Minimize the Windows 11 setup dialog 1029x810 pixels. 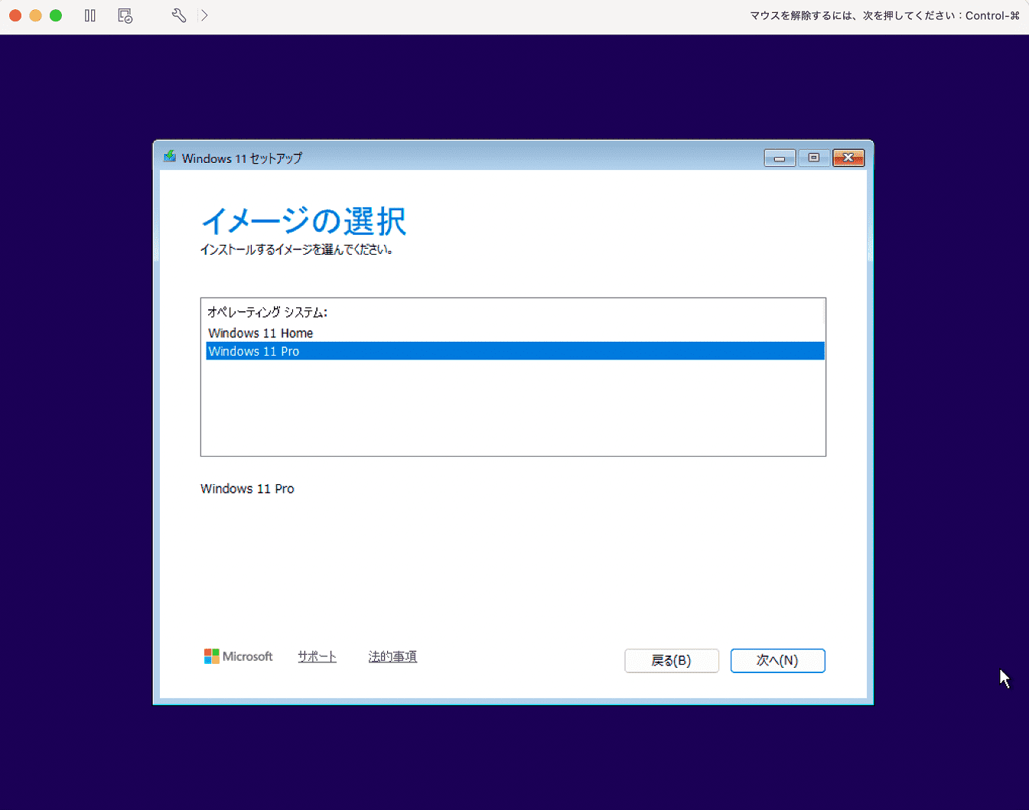click(780, 158)
